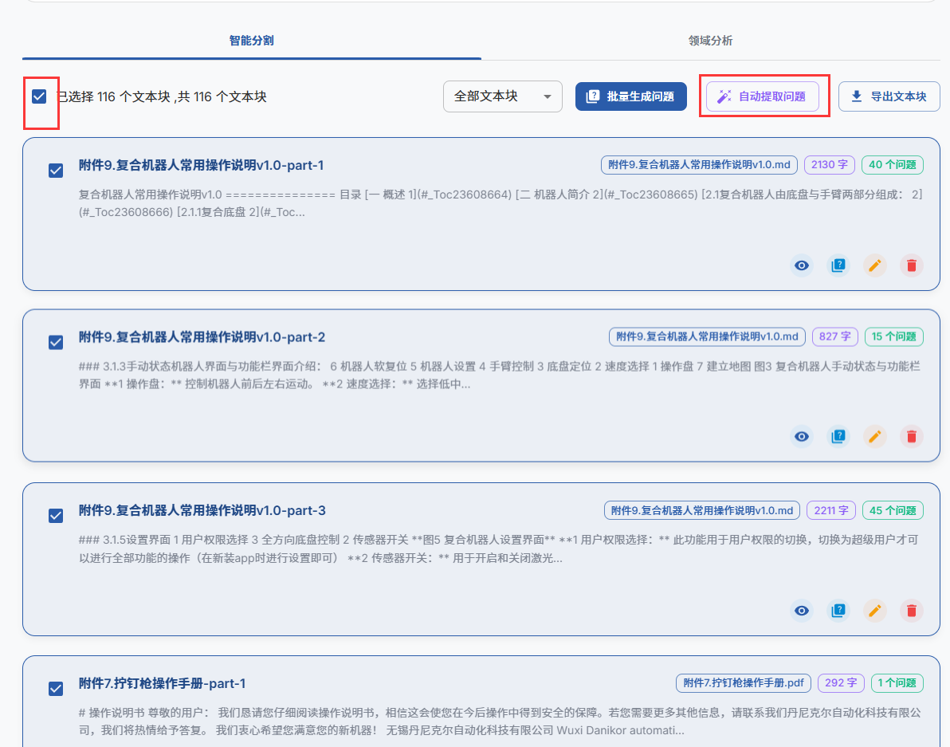Screen dimensions: 950x747
Task: Click the 1 个问题 tag
Action: point(897,682)
